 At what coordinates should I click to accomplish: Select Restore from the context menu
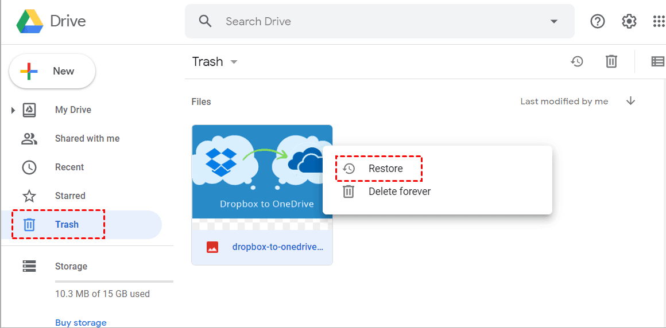[x=385, y=169]
